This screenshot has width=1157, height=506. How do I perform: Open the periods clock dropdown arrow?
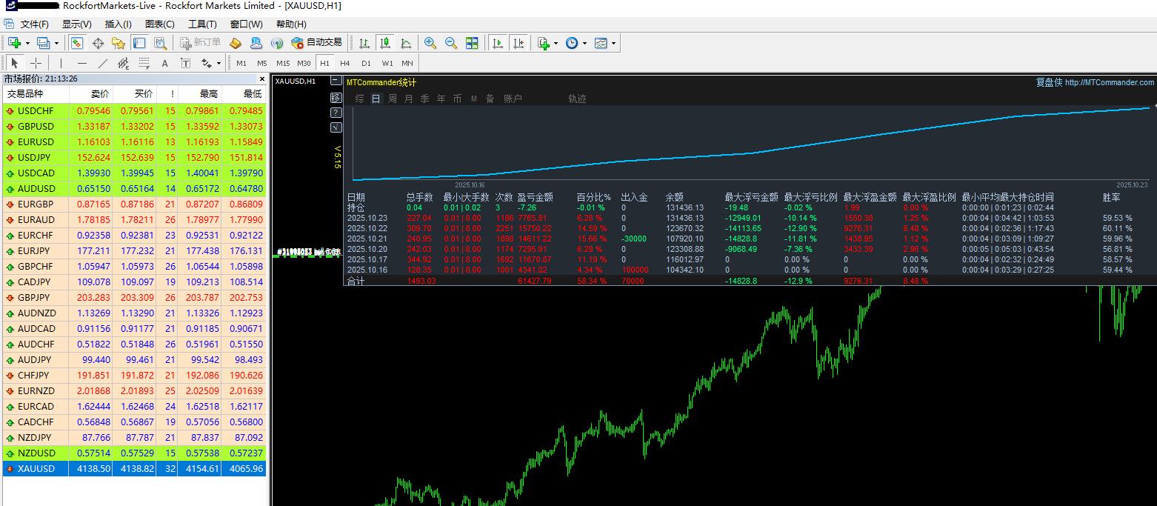(x=584, y=43)
